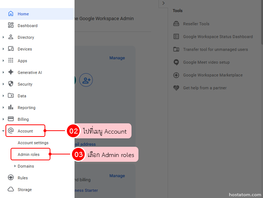Image resolution: width=263 pixels, height=198 pixels.
Task: Click the Apps nine-dot icon
Action: tap(11, 60)
